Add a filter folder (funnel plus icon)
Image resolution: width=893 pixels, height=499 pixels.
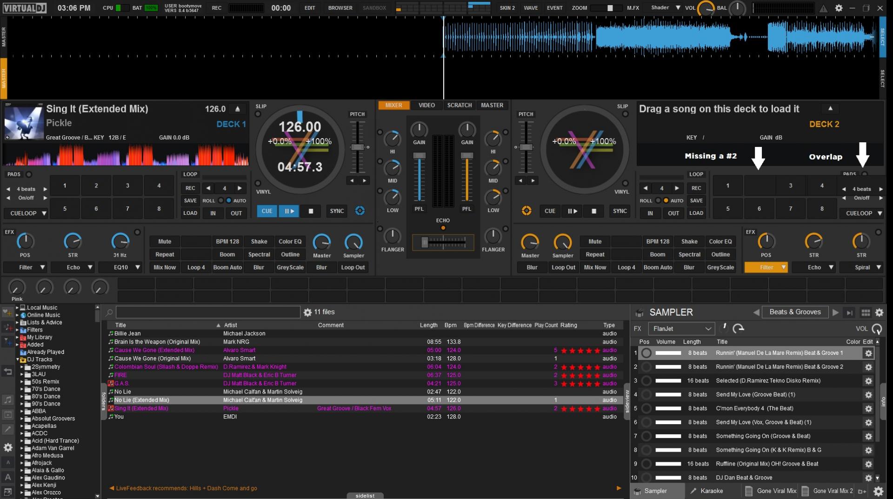pyautogui.click(x=7, y=342)
